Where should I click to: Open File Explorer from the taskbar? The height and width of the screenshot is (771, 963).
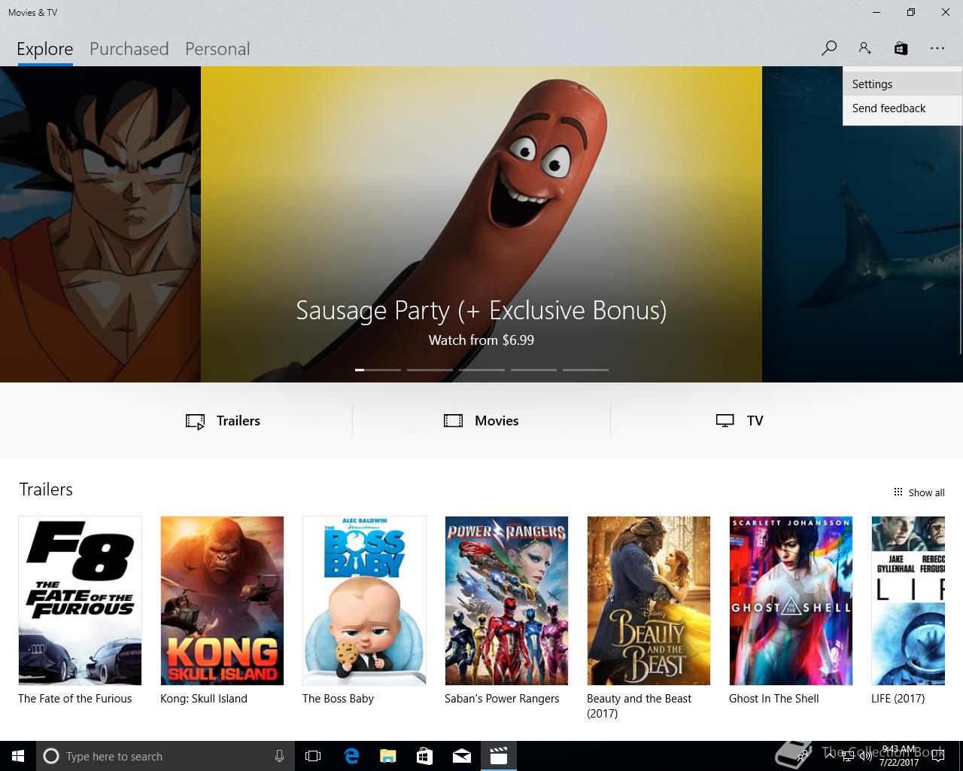388,756
